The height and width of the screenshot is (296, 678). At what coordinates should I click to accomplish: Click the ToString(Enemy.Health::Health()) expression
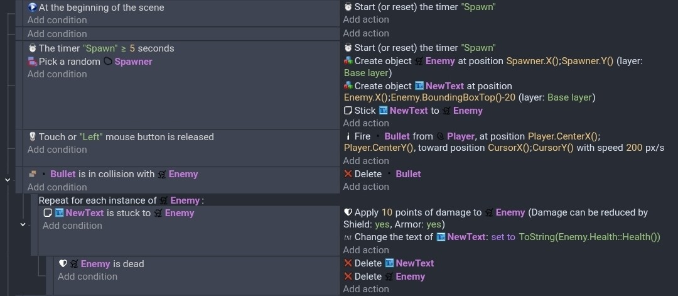[589, 238]
